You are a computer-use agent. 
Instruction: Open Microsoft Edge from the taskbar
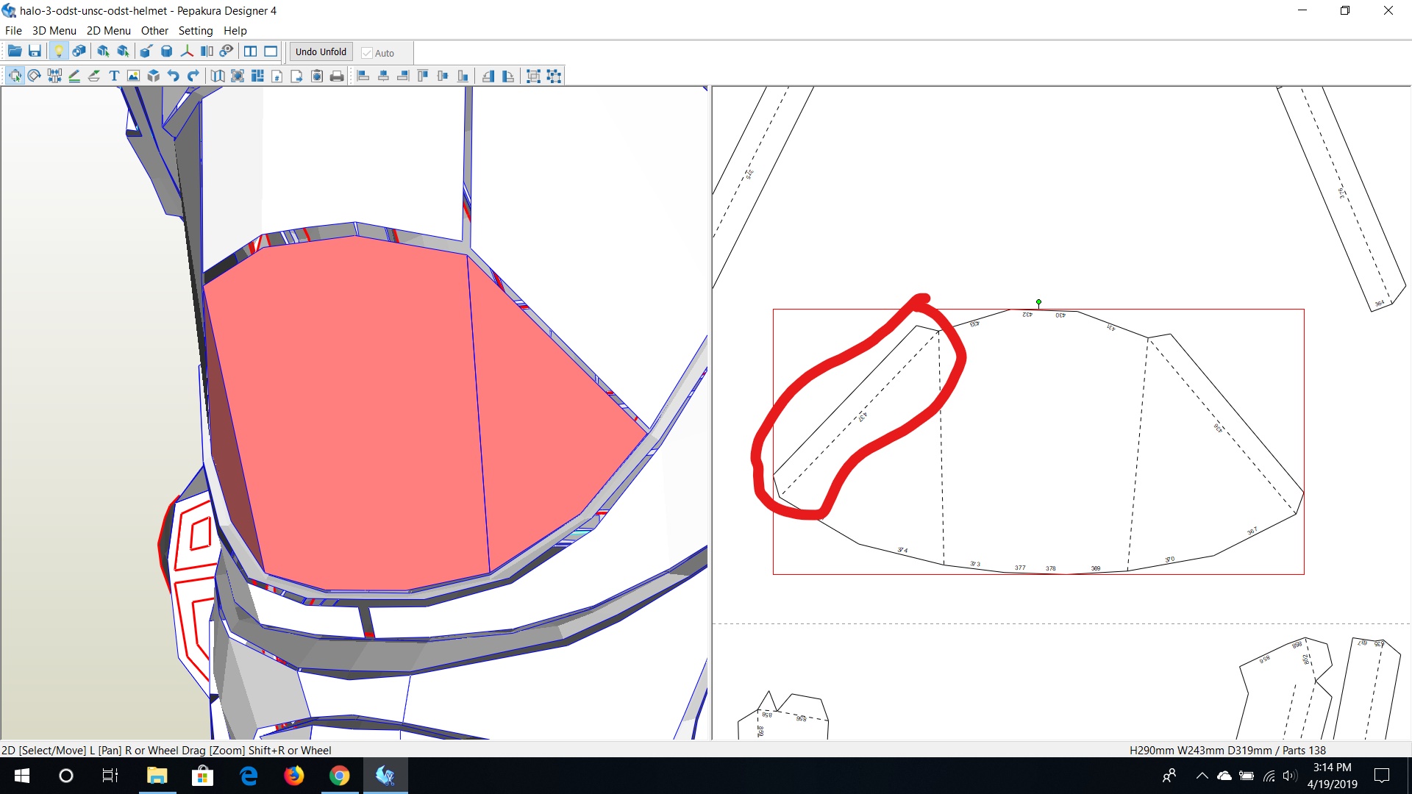click(249, 776)
